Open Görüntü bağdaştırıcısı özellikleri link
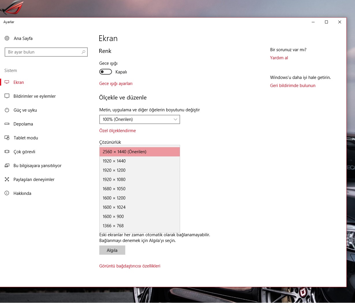Viewport: 355px width, 303px height. coord(130,266)
